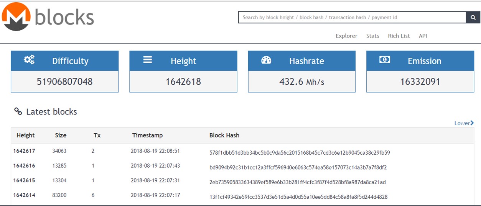Click the Height list icon
Screen dimensions: 481x206
[148, 60]
